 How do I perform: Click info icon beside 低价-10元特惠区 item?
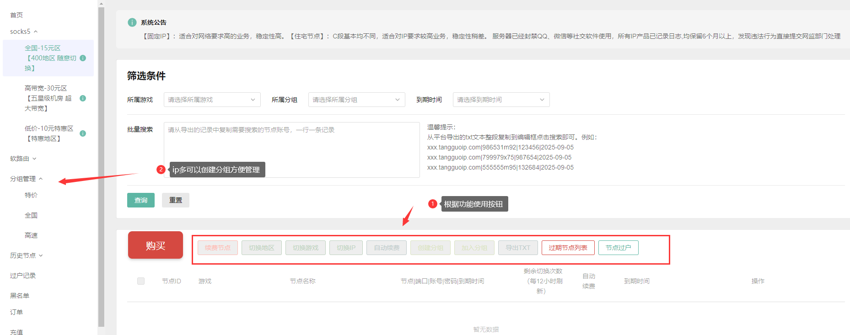click(x=83, y=133)
